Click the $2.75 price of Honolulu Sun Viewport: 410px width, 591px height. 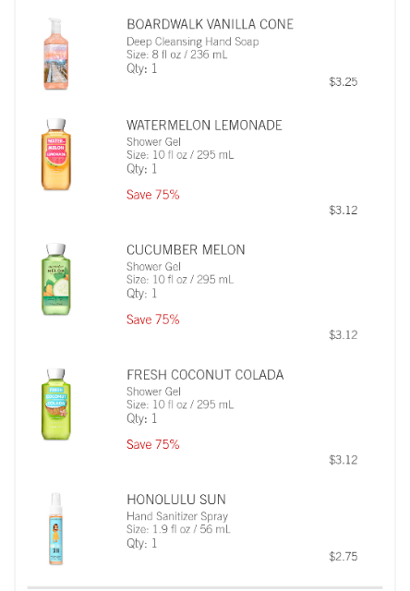(344, 556)
